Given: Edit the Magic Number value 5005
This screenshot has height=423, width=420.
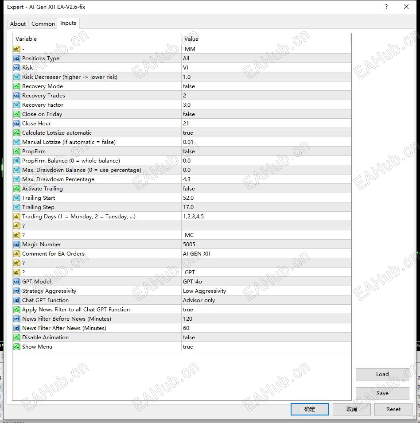Looking at the screenshot, I should tap(266, 244).
